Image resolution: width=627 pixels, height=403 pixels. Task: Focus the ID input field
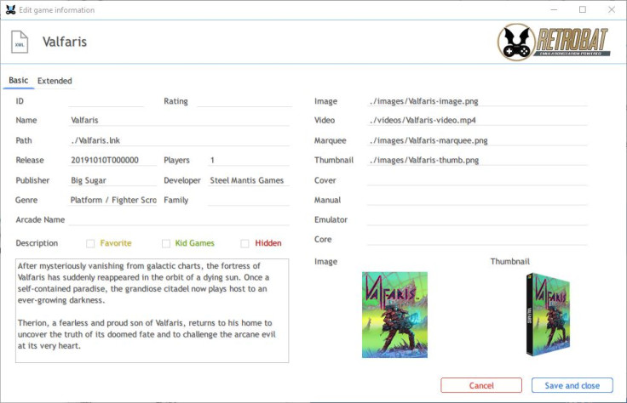(x=106, y=101)
